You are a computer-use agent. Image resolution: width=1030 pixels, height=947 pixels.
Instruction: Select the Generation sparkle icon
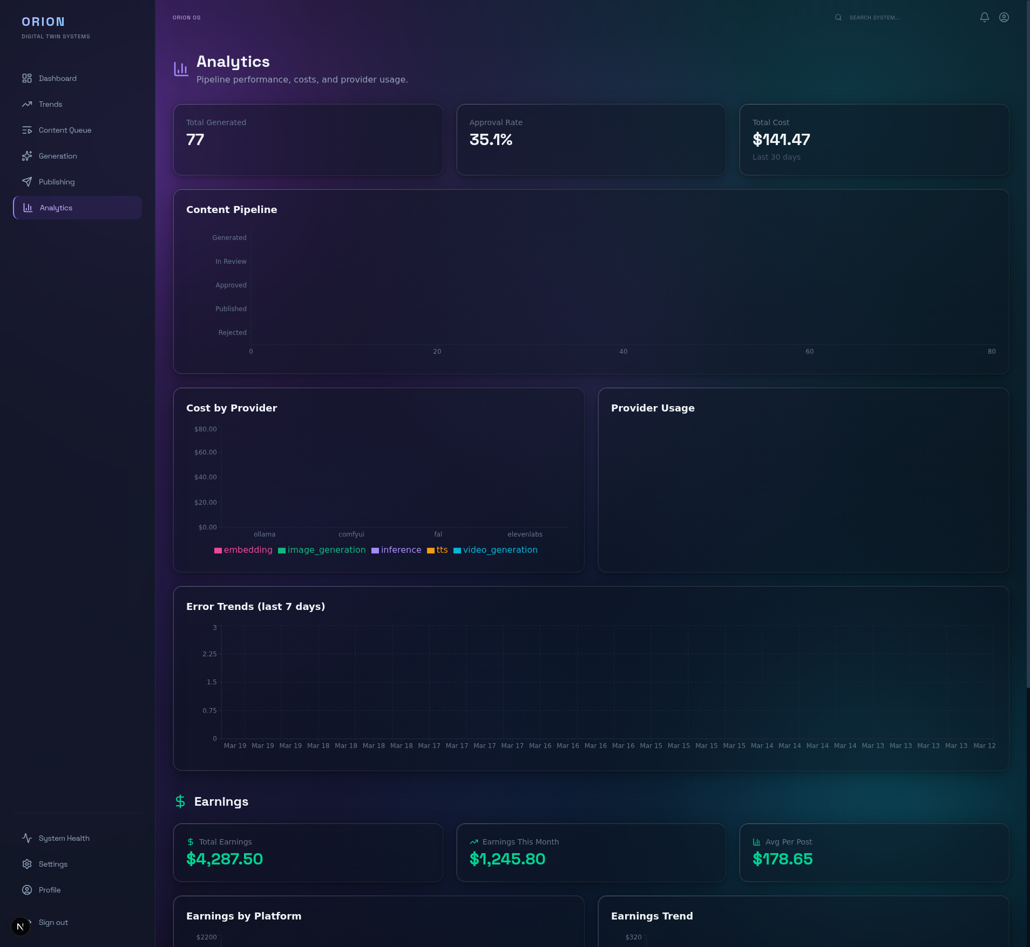click(28, 156)
